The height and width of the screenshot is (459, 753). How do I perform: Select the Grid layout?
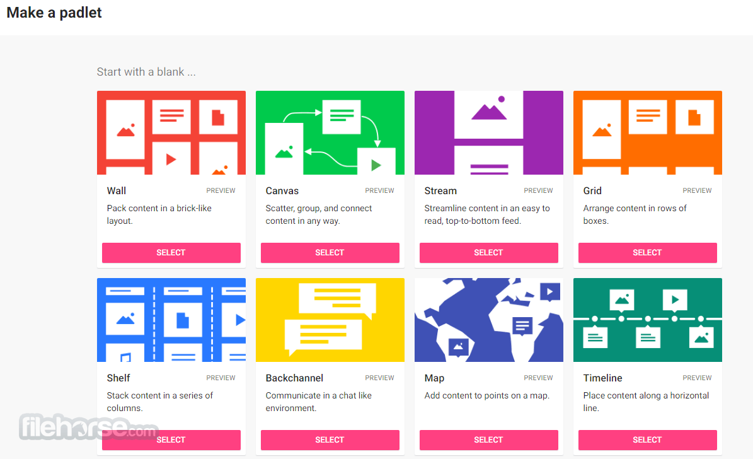click(647, 253)
